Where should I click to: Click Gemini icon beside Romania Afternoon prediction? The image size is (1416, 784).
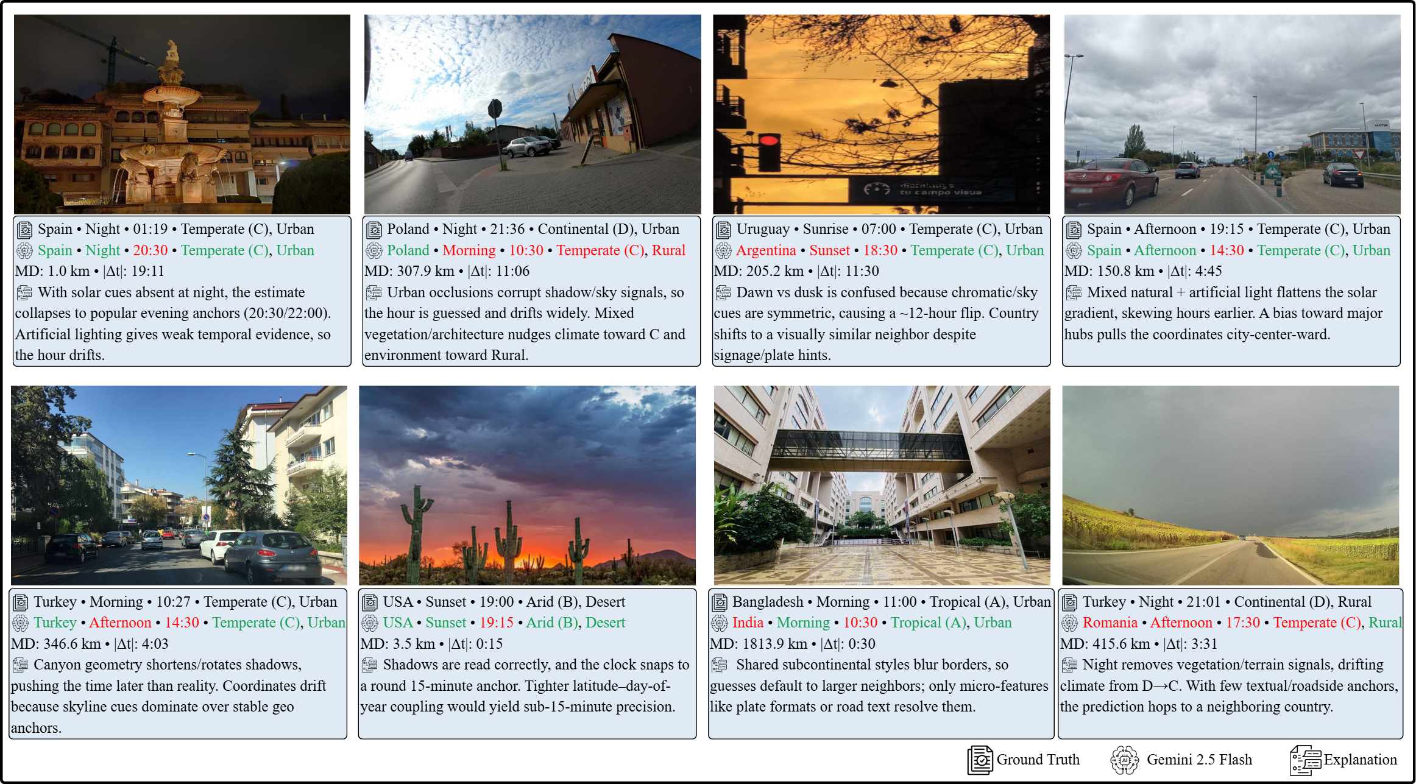click(x=1069, y=623)
